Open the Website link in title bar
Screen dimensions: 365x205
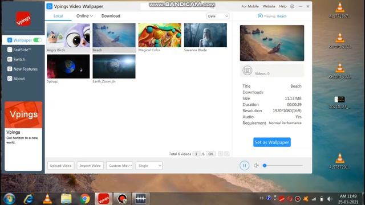click(269, 6)
